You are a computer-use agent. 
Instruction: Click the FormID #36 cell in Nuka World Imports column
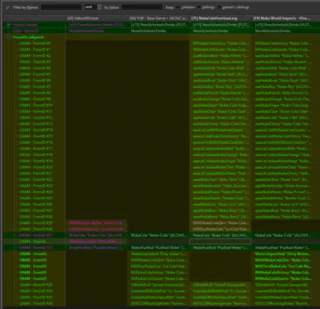(x=286, y=303)
